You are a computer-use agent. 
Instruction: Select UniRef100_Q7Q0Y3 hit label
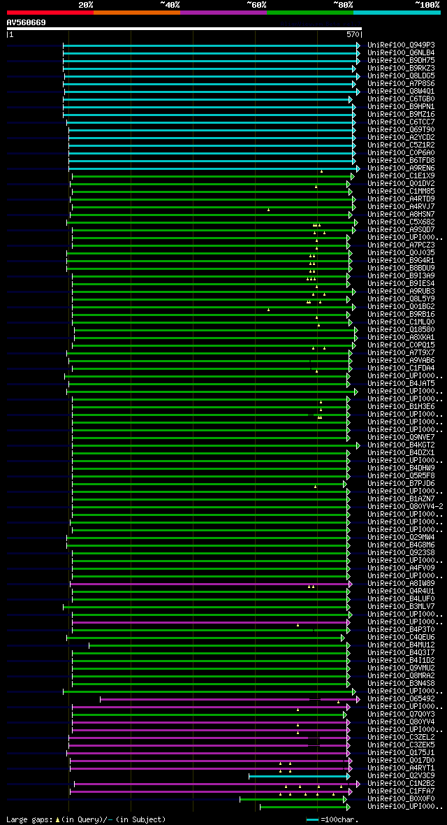coord(401,713)
